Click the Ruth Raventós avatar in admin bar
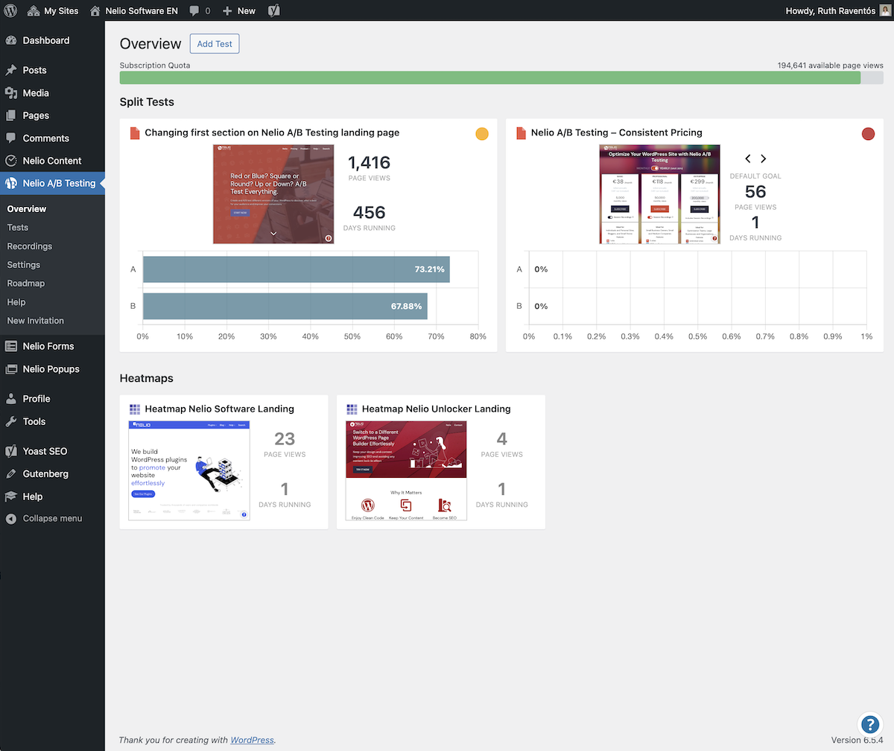The width and height of the screenshot is (894, 751). (885, 10)
